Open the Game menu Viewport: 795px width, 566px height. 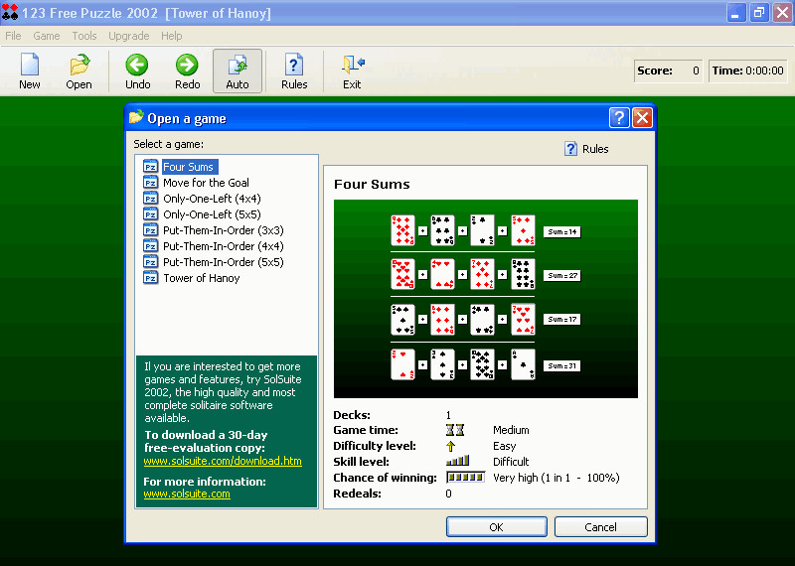pyautogui.click(x=47, y=36)
